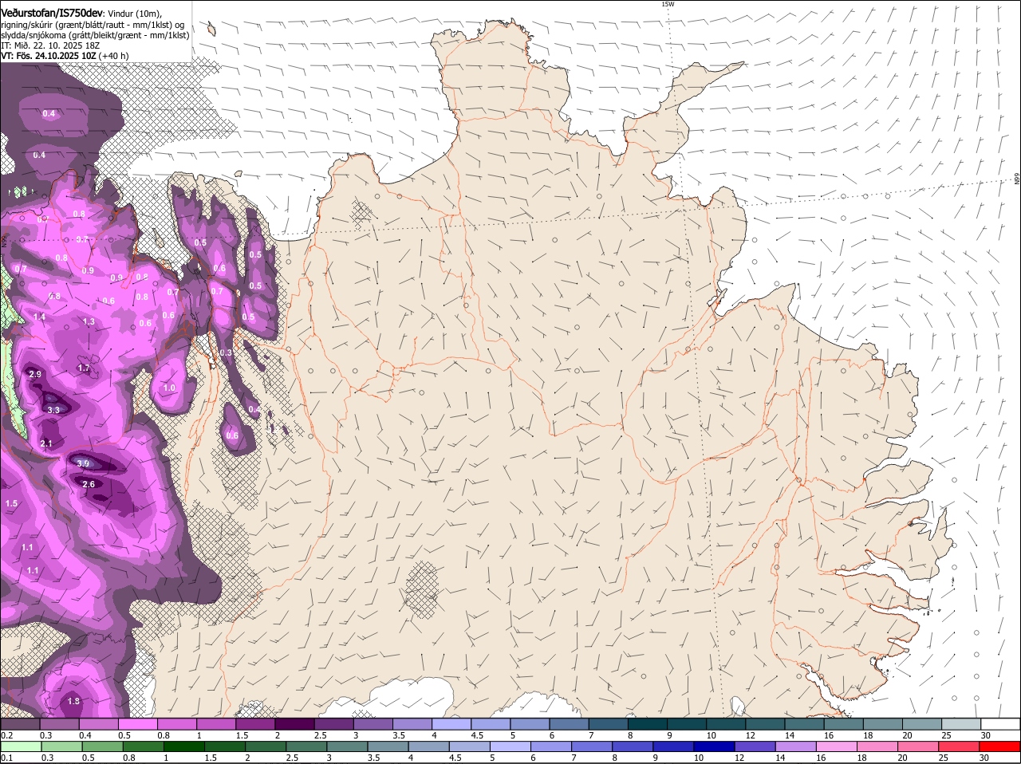
Task: Click the Veðurstofan/IS750dev title text
Action: 52,12
